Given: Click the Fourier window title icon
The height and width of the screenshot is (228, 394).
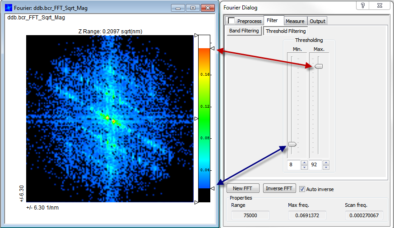Looking at the screenshot, I should tap(9, 8).
